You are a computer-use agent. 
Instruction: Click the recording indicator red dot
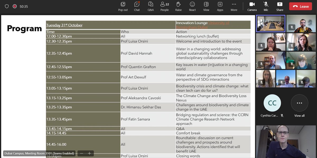pos(15,6)
